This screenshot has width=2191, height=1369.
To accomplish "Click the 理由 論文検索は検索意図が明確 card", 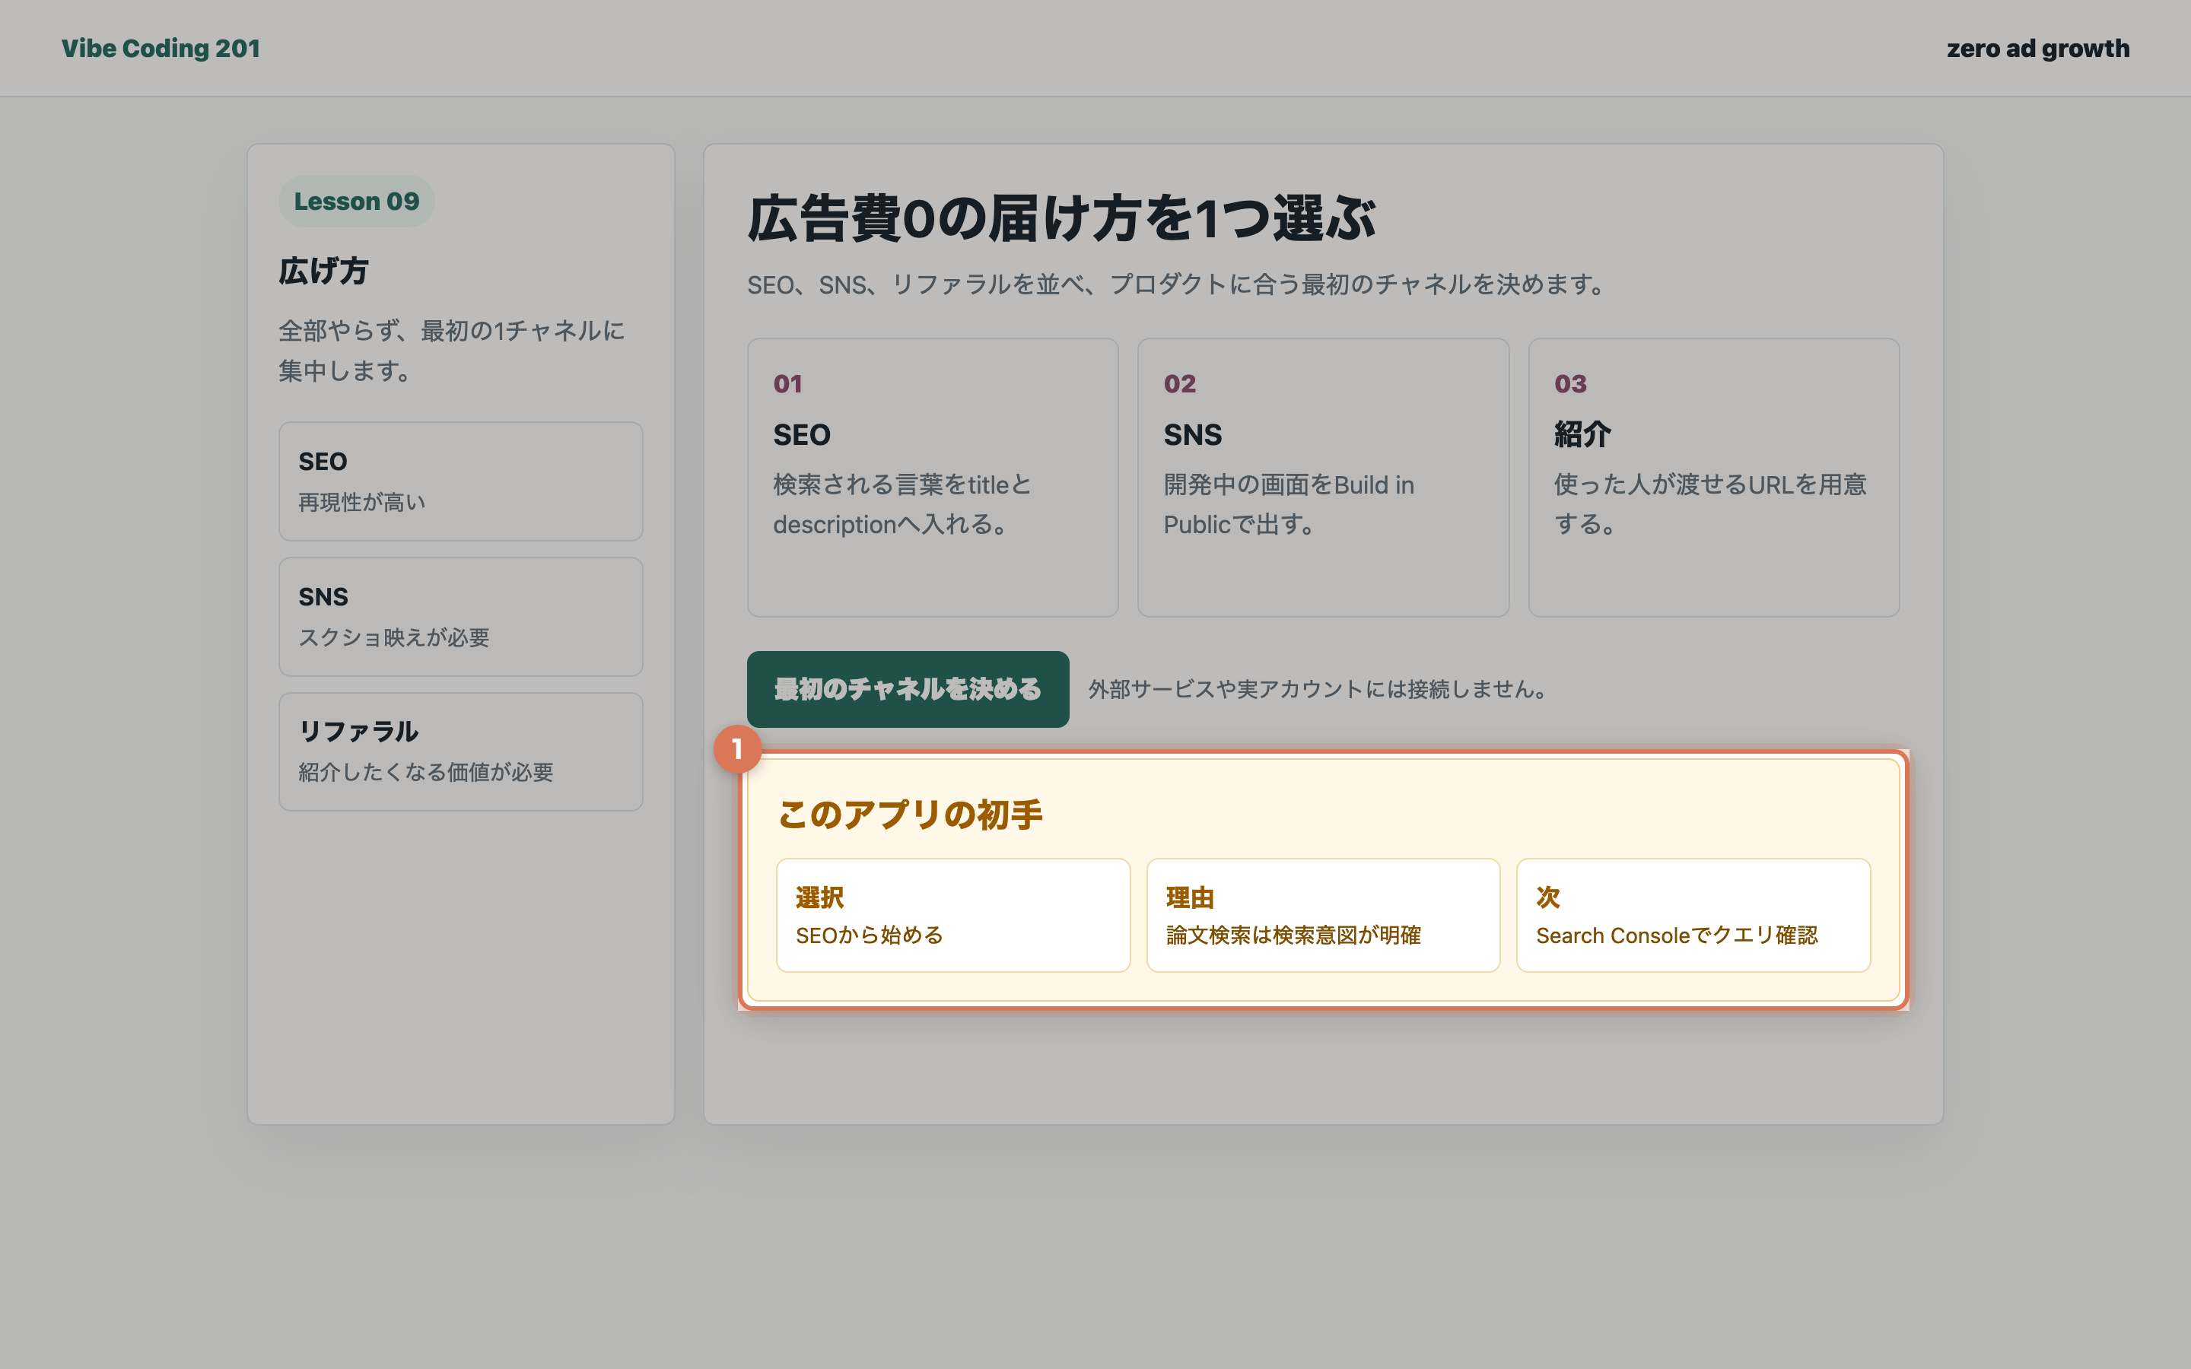I will (1323, 916).
